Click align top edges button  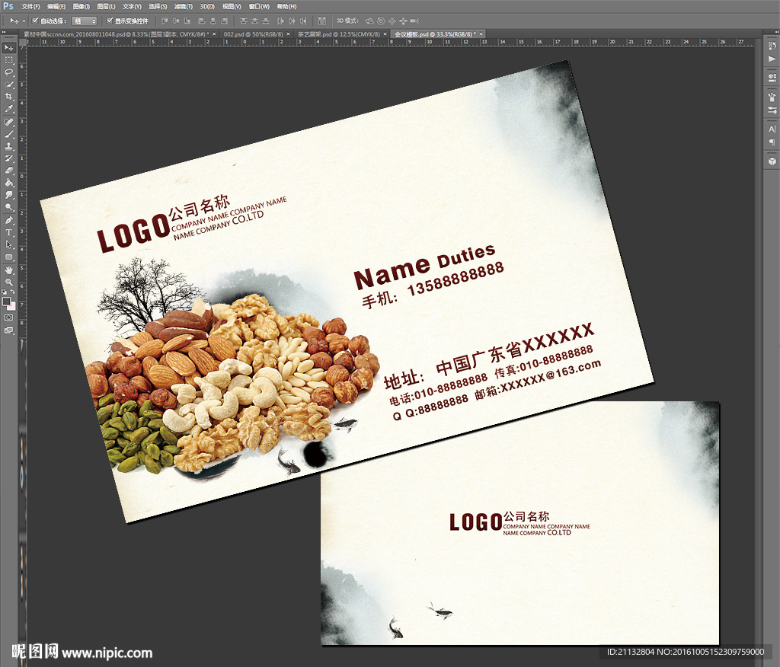165,21
